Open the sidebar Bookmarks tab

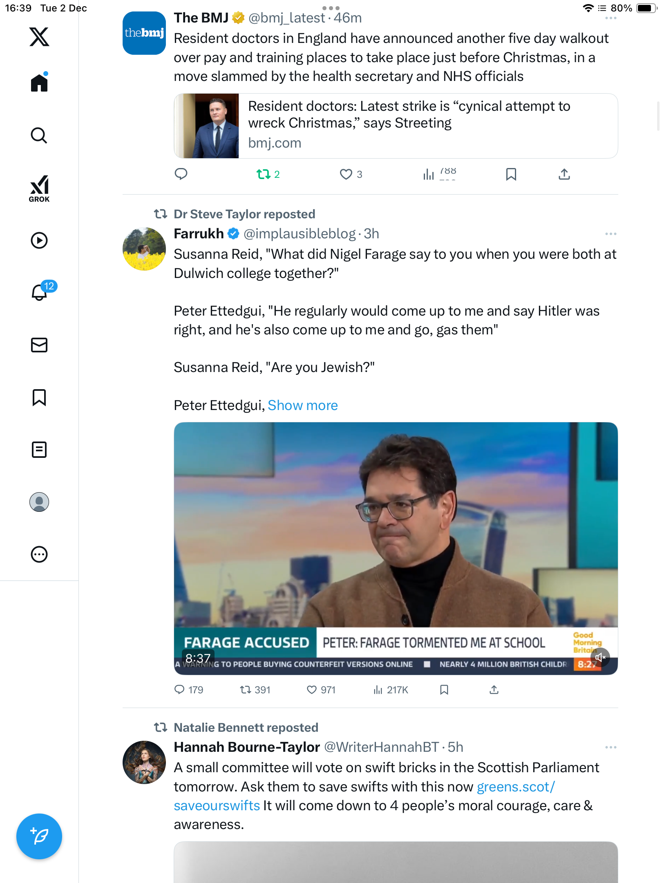39,397
